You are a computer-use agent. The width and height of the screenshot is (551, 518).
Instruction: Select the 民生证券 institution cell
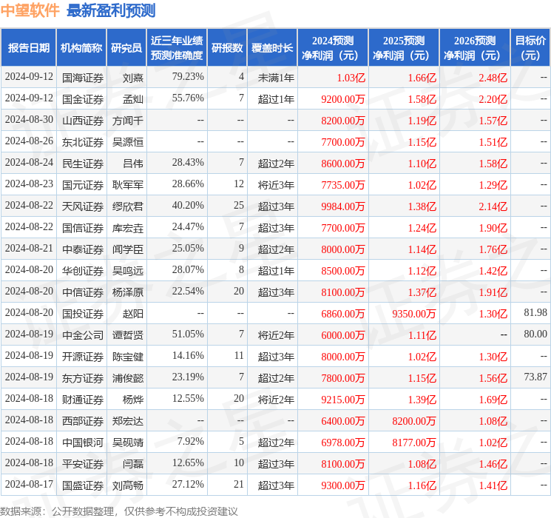83,164
